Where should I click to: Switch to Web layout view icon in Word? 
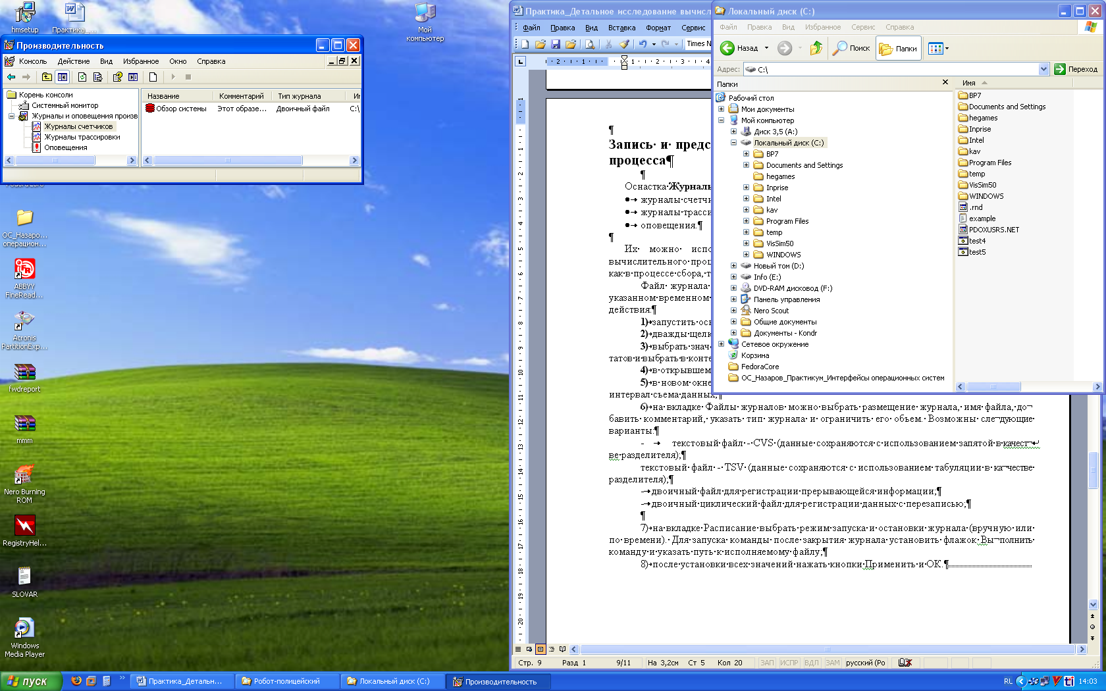[x=529, y=649]
